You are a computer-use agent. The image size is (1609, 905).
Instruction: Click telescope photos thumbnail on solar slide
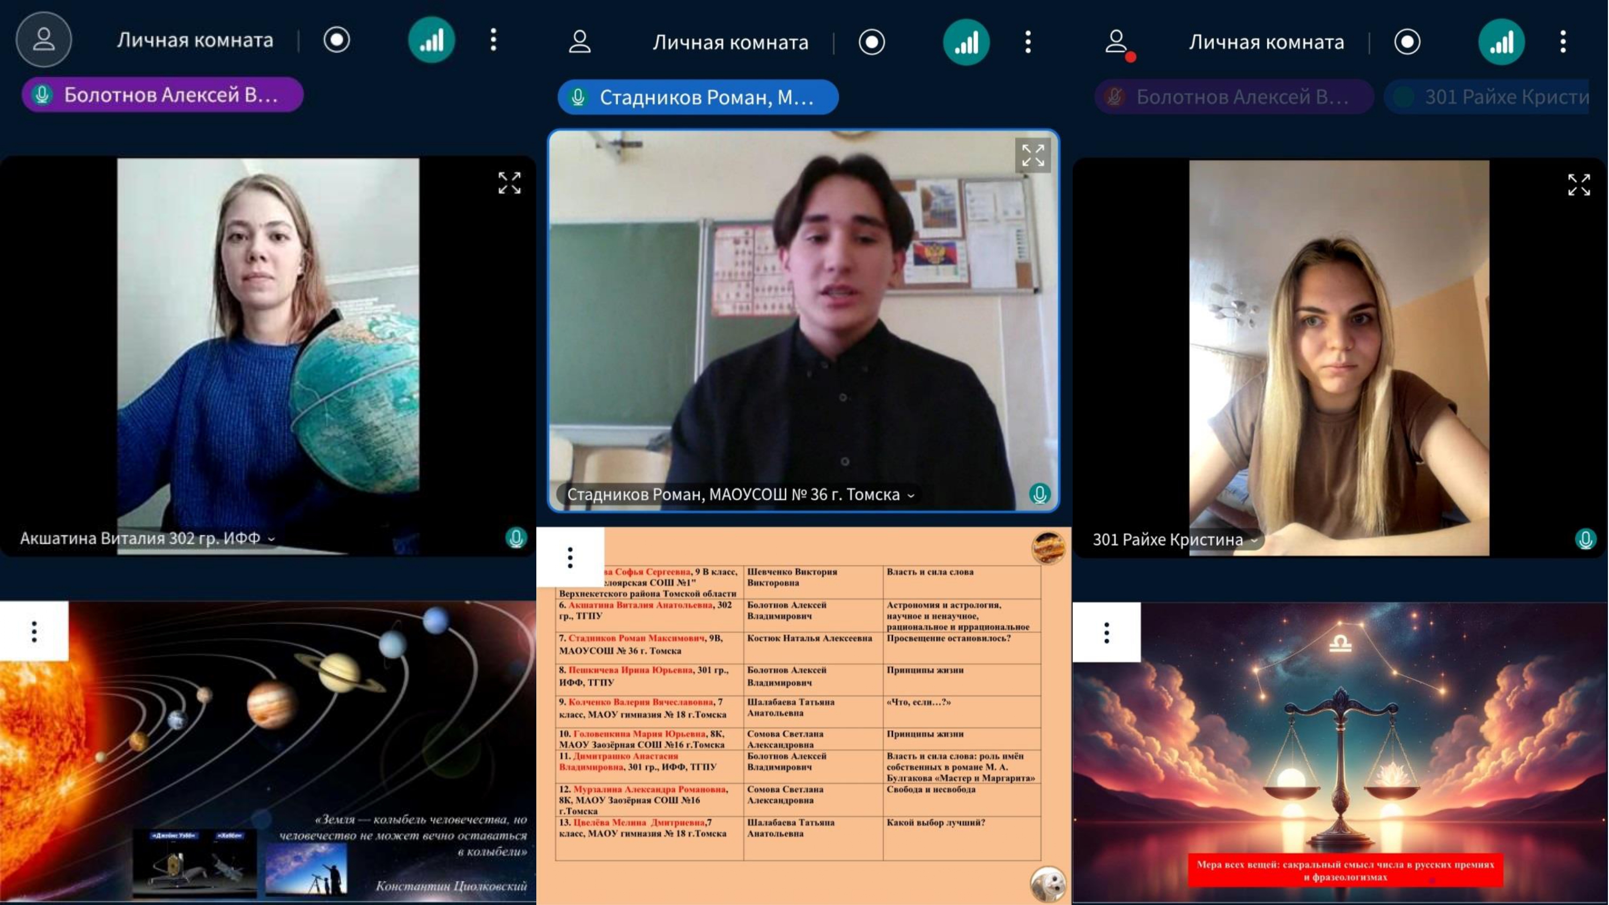pyautogui.click(x=194, y=863)
